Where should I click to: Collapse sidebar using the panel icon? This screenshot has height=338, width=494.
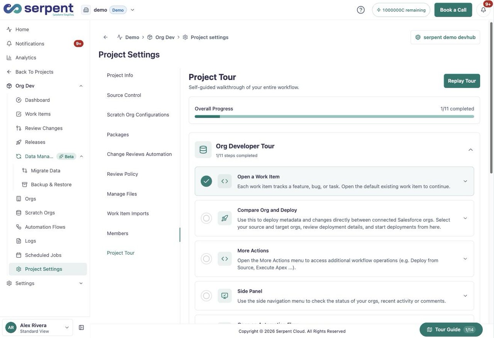pos(81,328)
